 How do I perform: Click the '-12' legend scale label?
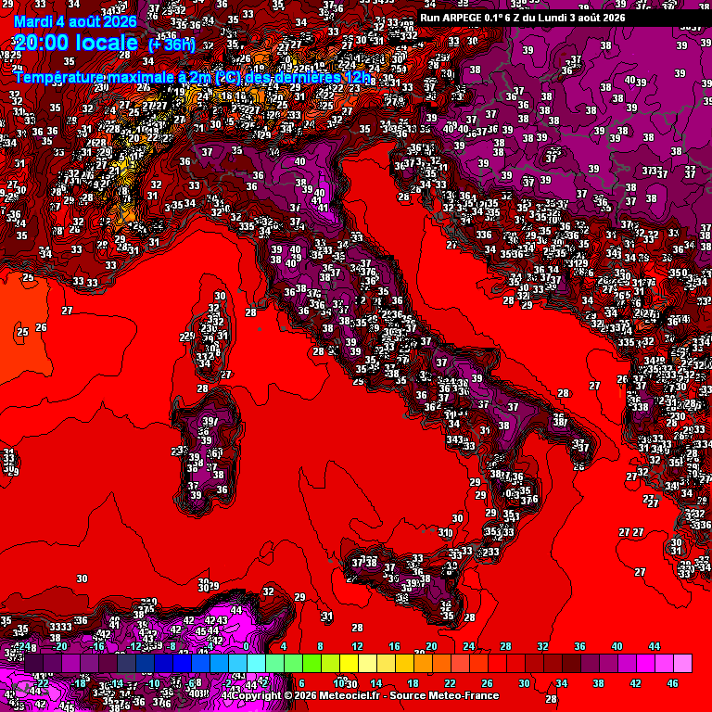click(134, 646)
